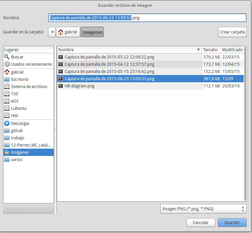This screenshot has width=252, height=233.
Task: Click the drive icon labeled 150
Action: tap(7, 94)
